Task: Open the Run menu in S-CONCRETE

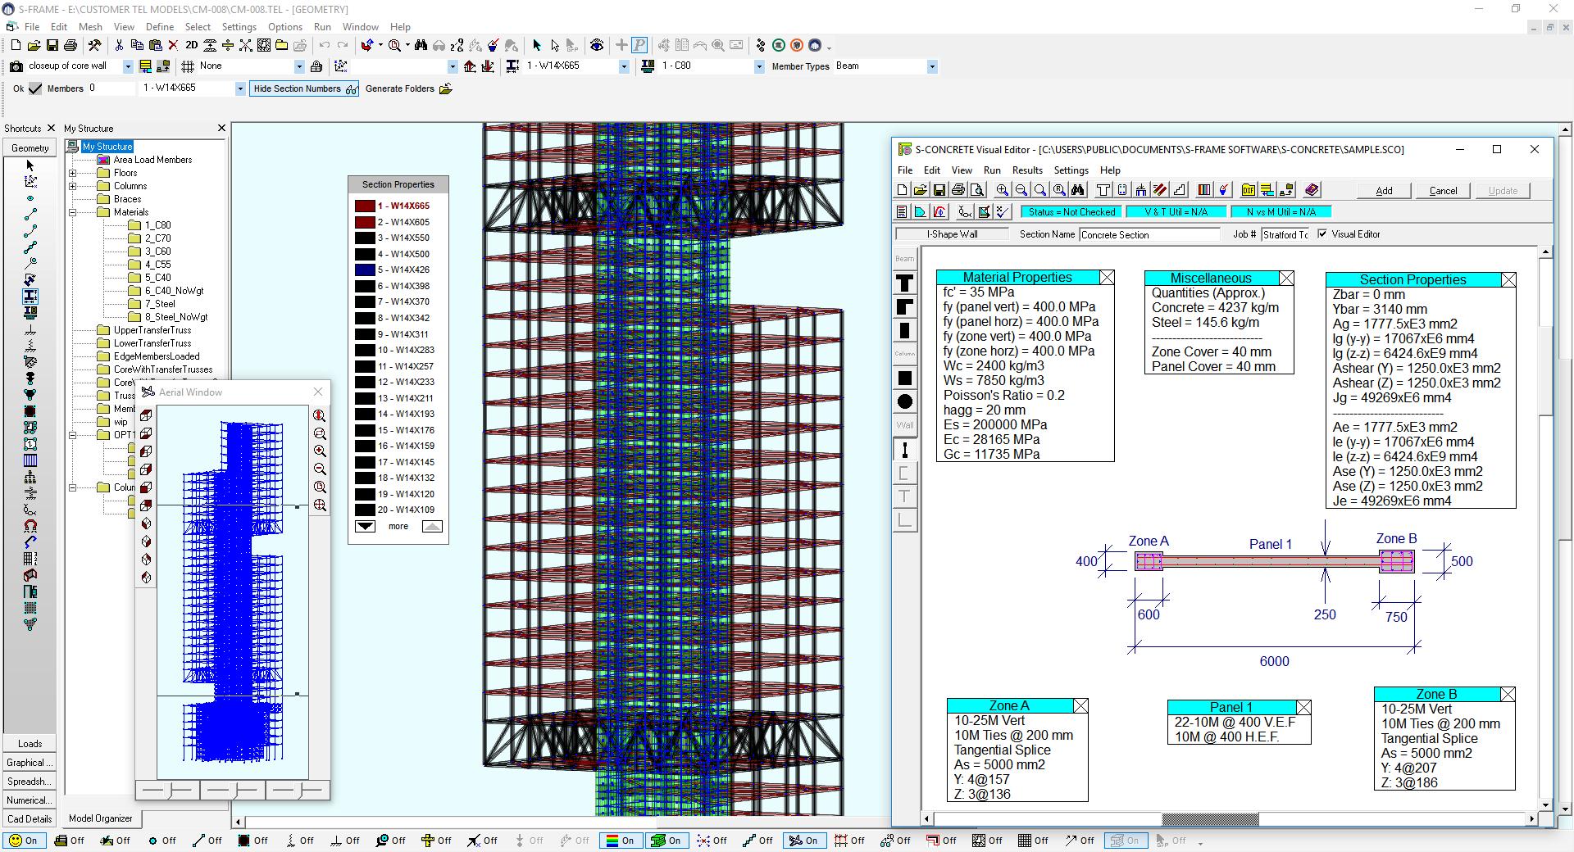Action: [x=992, y=170]
